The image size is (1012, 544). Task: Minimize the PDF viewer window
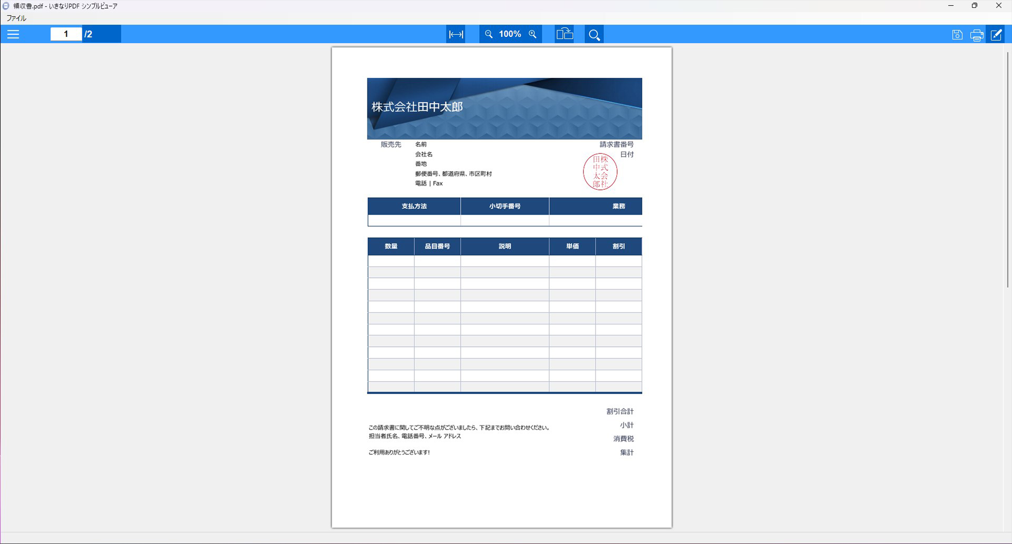[951, 6]
